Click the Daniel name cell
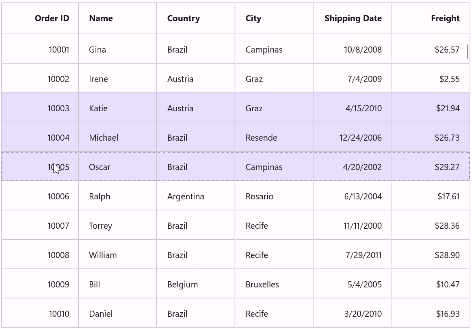 (118, 314)
